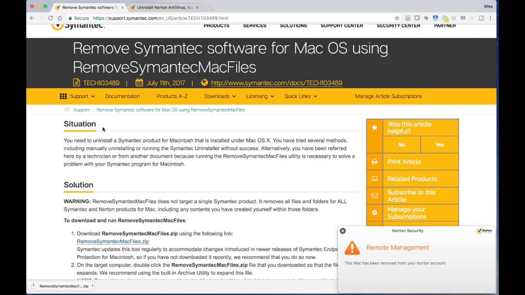
Task: Reload the page with the refresh icon
Action: coord(50,18)
